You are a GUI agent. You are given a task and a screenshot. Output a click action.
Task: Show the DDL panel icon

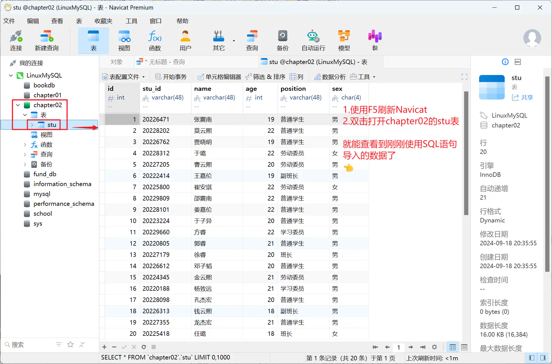click(x=518, y=62)
